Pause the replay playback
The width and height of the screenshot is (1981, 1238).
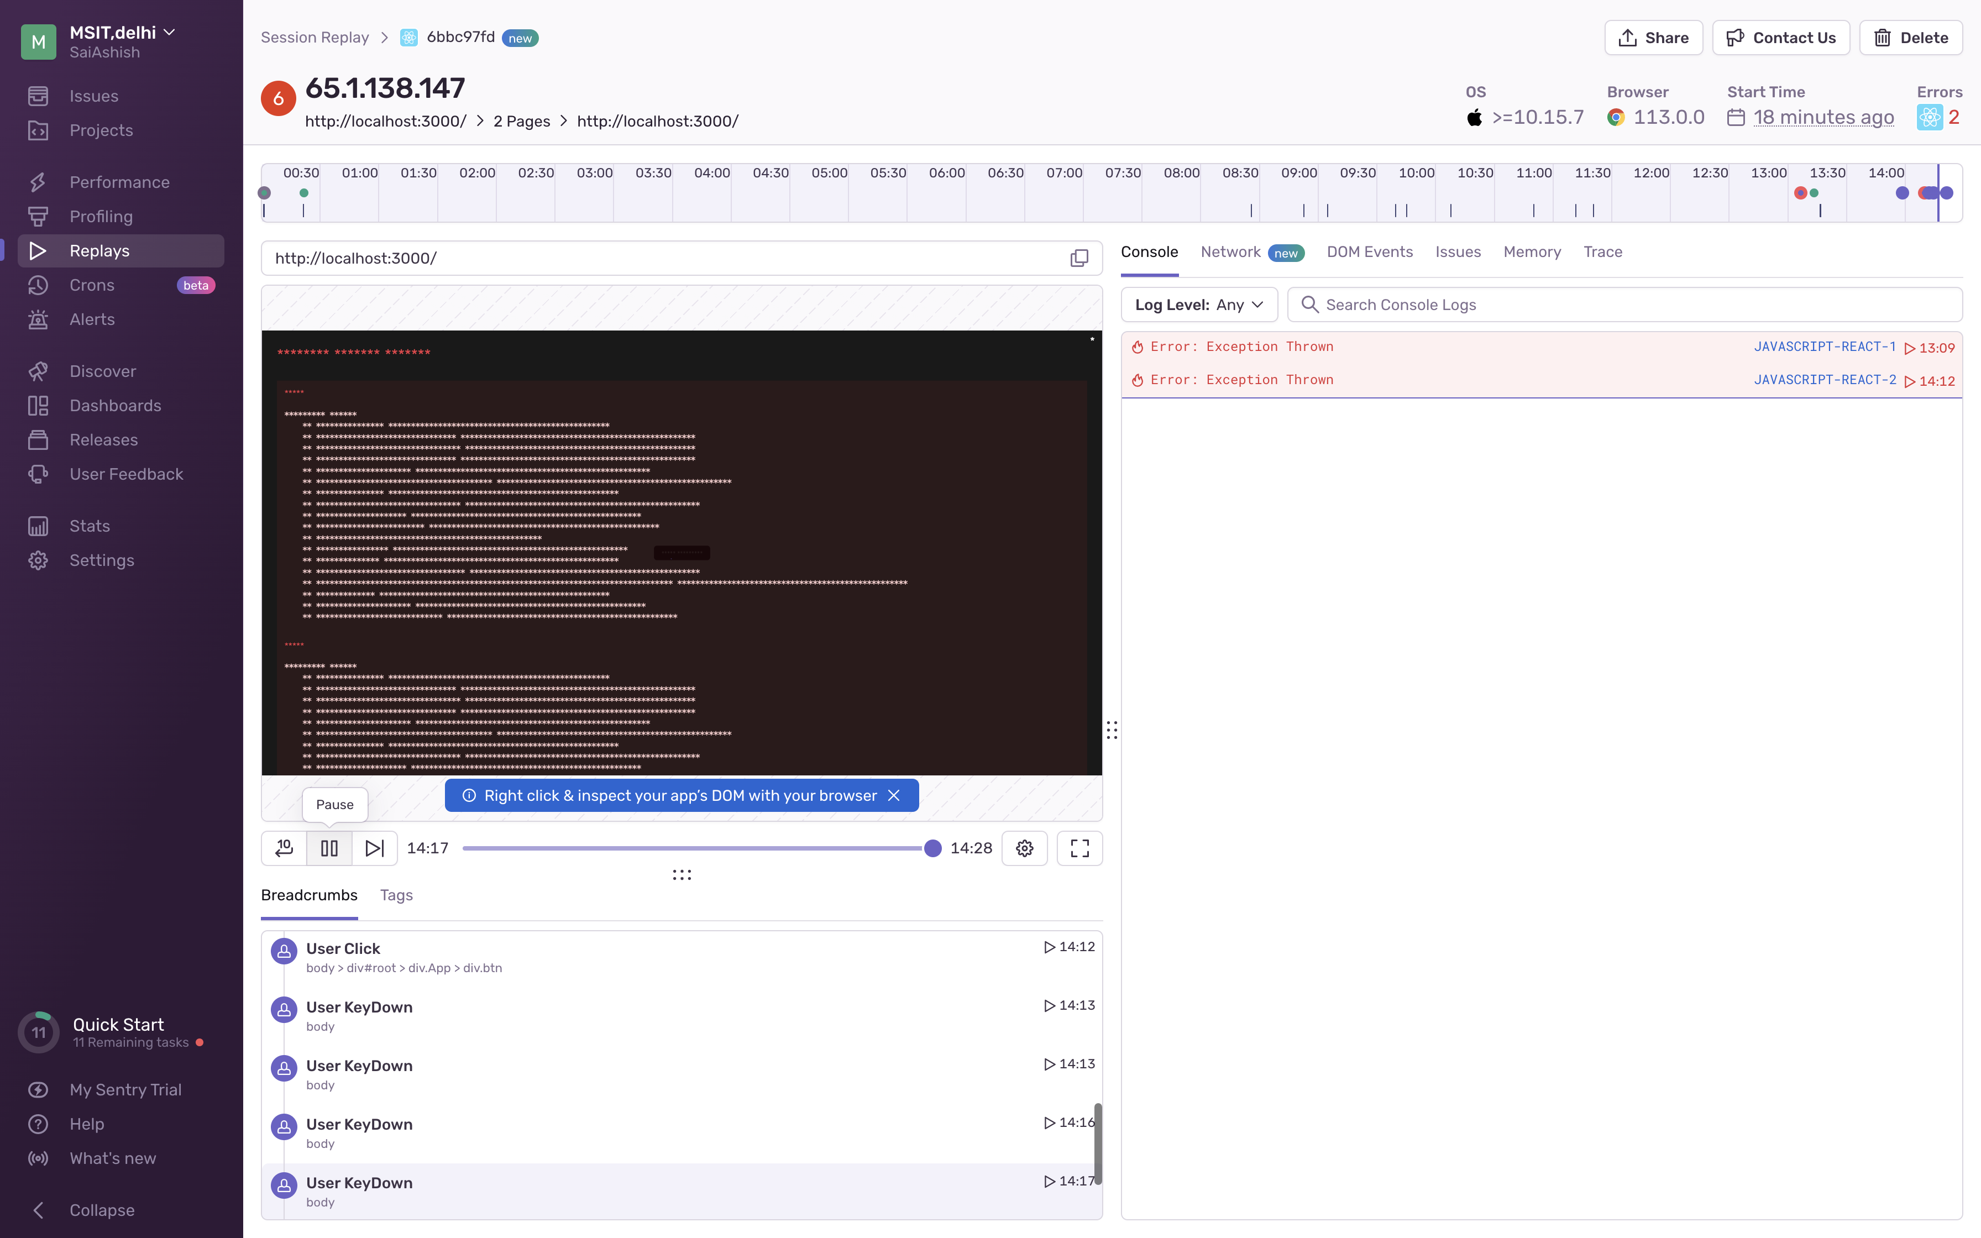click(329, 848)
